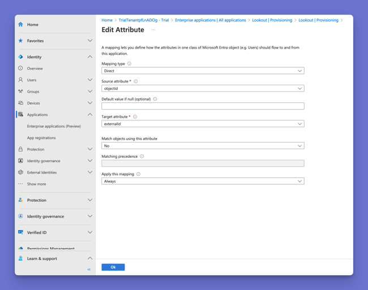Expand the Groups submenu chevron
This screenshot has width=368, height=290.
pyautogui.click(x=90, y=92)
